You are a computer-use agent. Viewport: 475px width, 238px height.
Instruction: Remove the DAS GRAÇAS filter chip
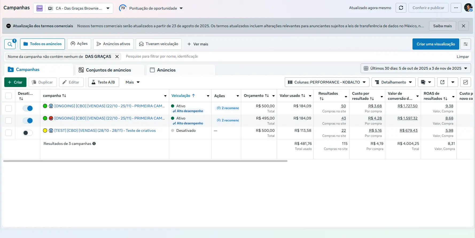(x=117, y=57)
